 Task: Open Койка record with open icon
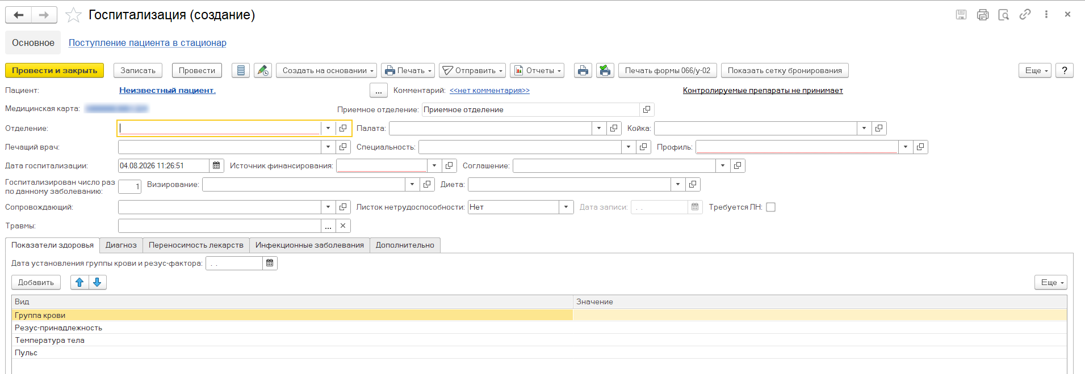tap(879, 128)
